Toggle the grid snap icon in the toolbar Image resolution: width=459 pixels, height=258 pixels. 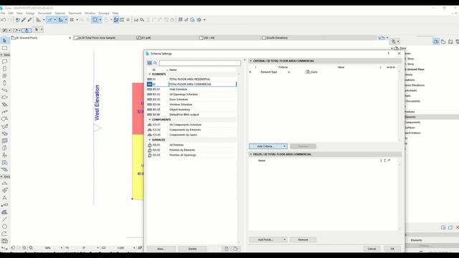tap(72, 19)
